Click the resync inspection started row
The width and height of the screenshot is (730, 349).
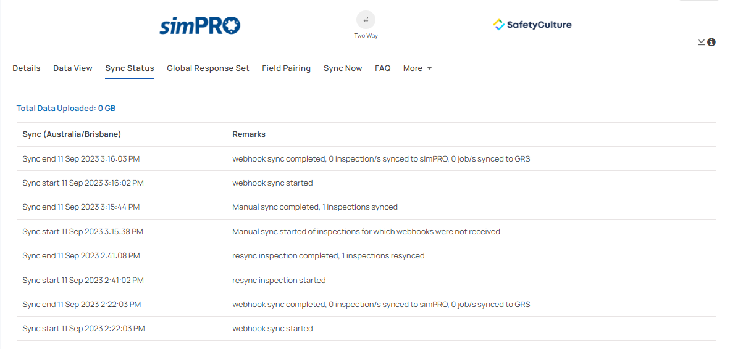(x=366, y=280)
